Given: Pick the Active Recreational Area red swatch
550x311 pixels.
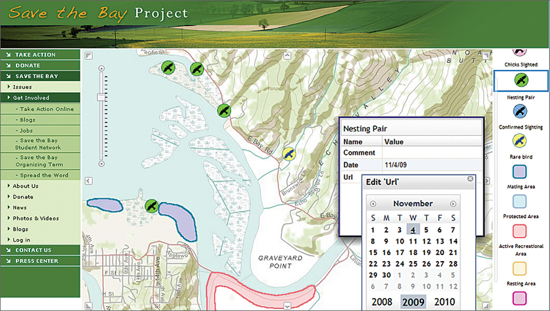Looking at the screenshot, I should click(519, 231).
